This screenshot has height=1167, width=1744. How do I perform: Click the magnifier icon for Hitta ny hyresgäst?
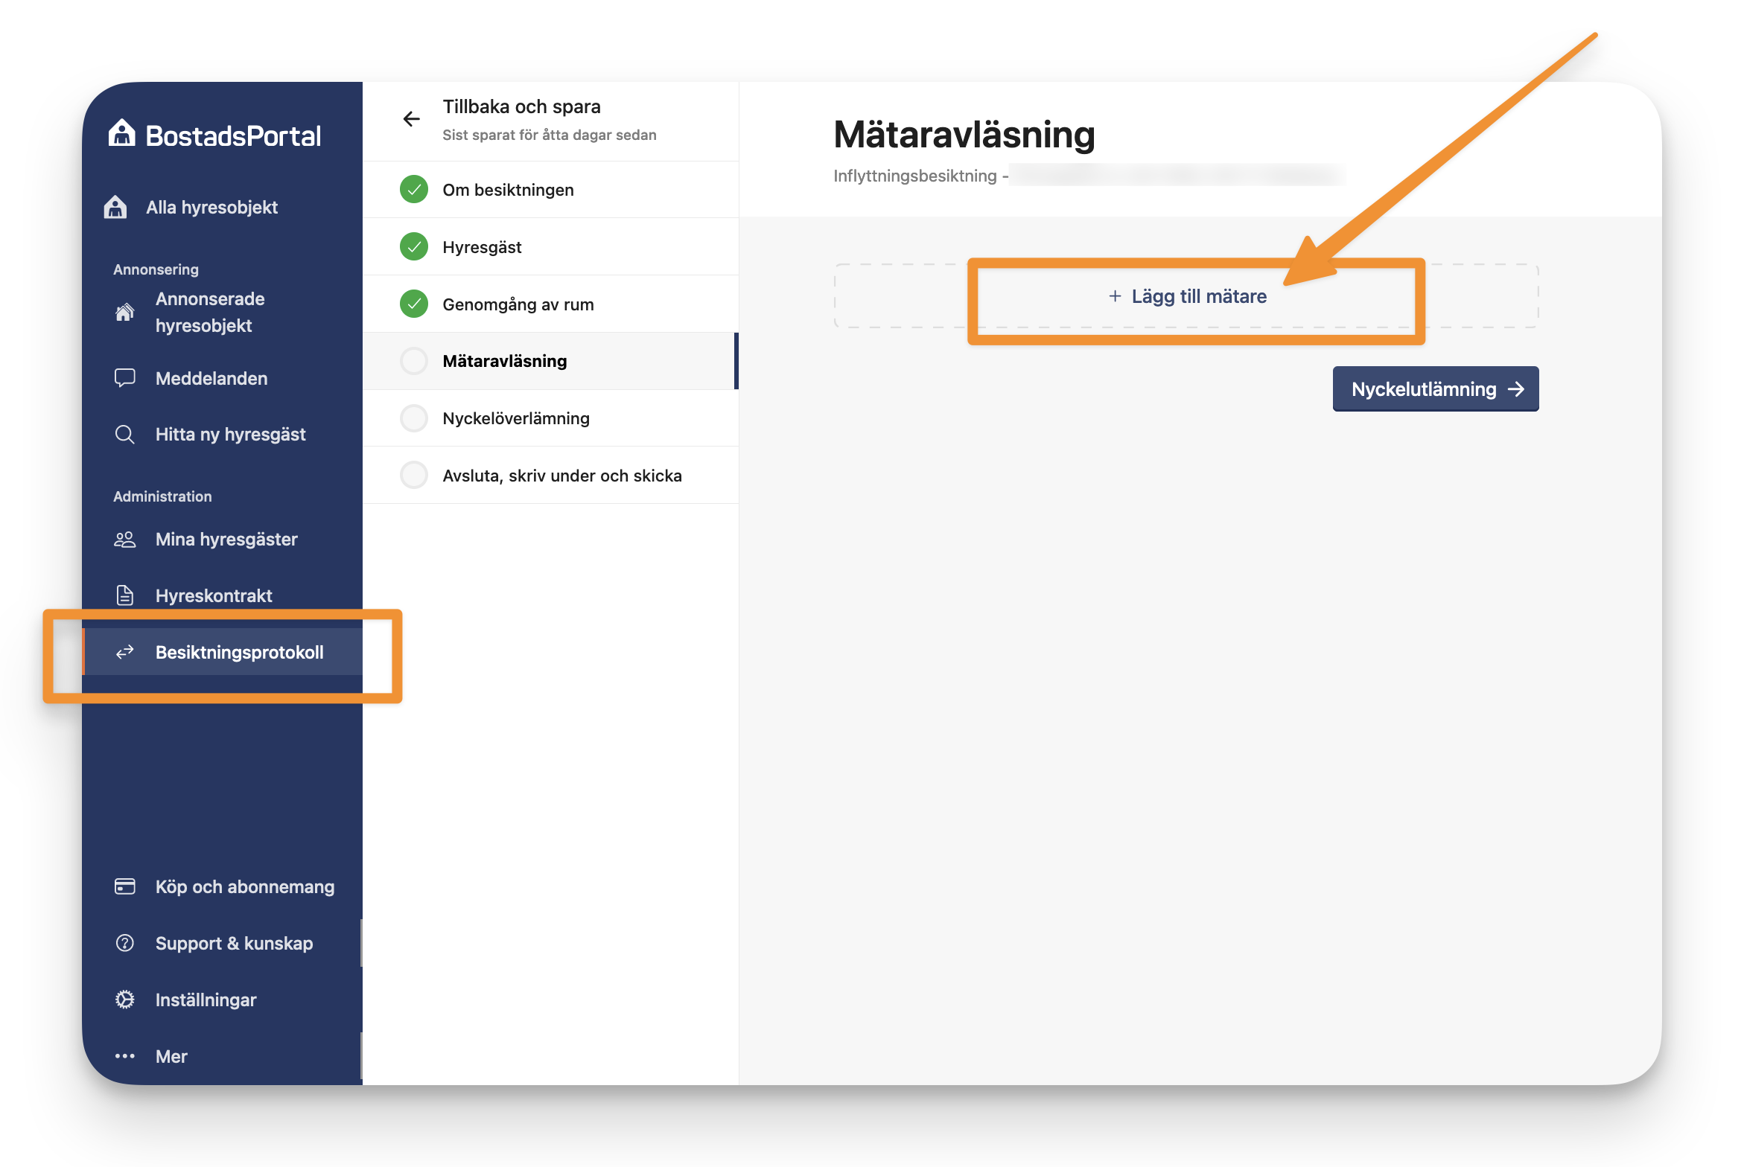click(x=124, y=434)
